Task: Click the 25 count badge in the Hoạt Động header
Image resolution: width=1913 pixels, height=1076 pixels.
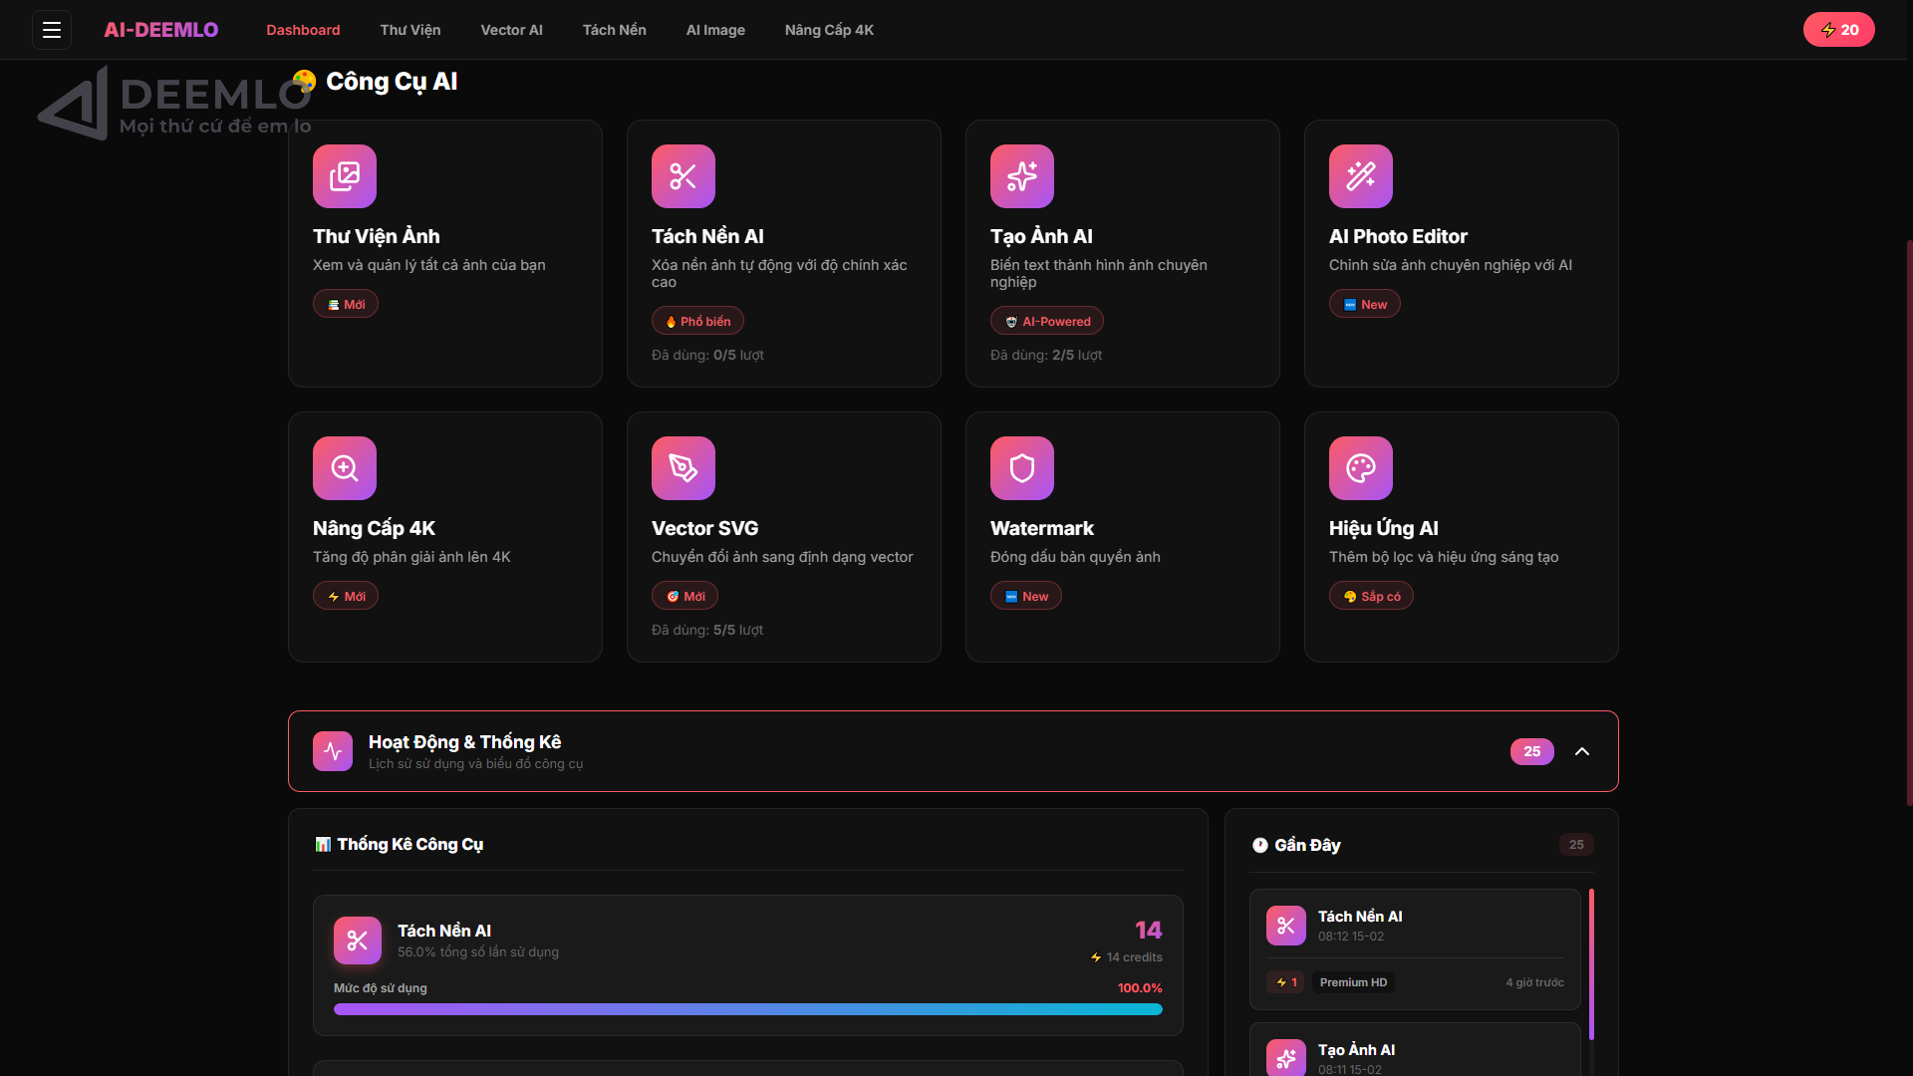Action: coord(1531,751)
